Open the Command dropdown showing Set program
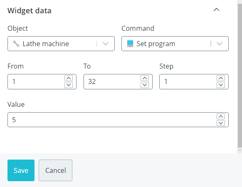Image resolution: width=242 pixels, height=187 pixels. [175, 44]
